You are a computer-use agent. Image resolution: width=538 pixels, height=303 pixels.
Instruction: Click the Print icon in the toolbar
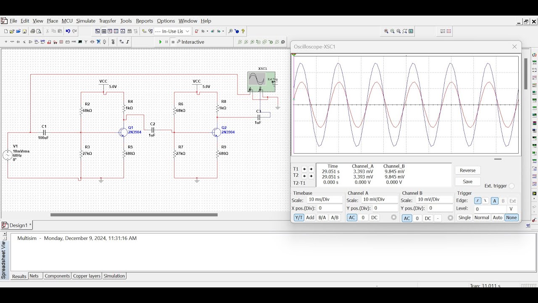32,31
